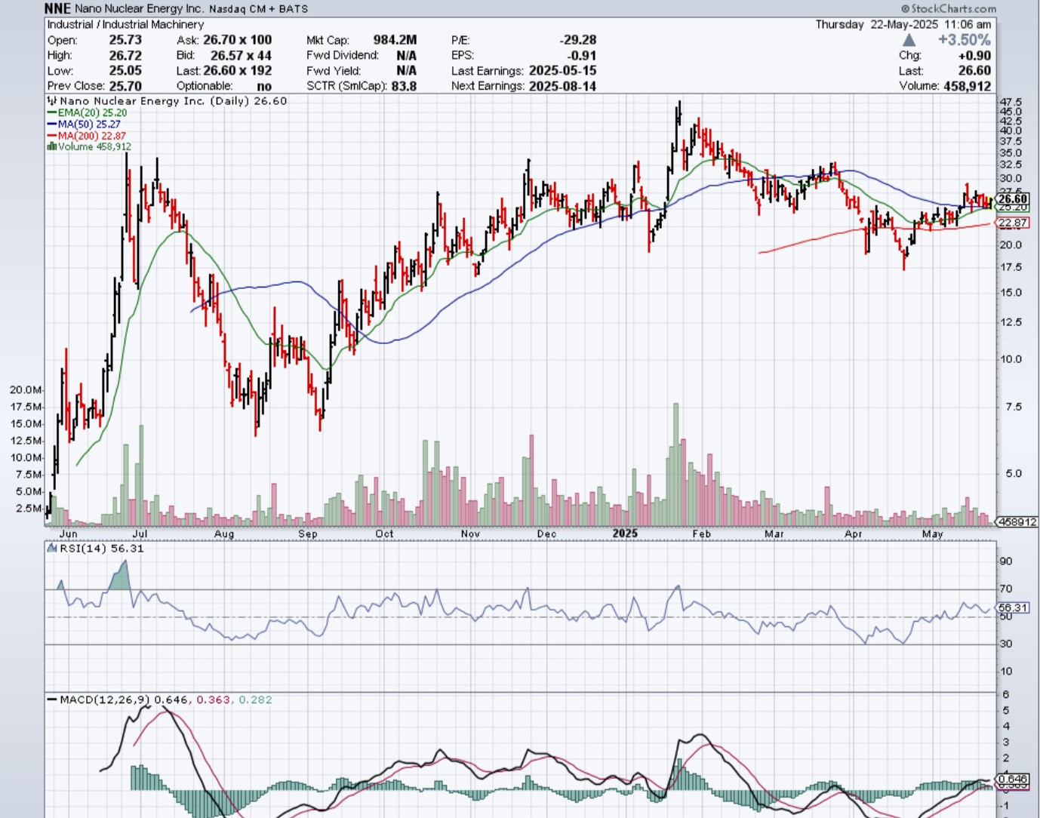Click the Volume 458,912 legend entry

(89, 146)
